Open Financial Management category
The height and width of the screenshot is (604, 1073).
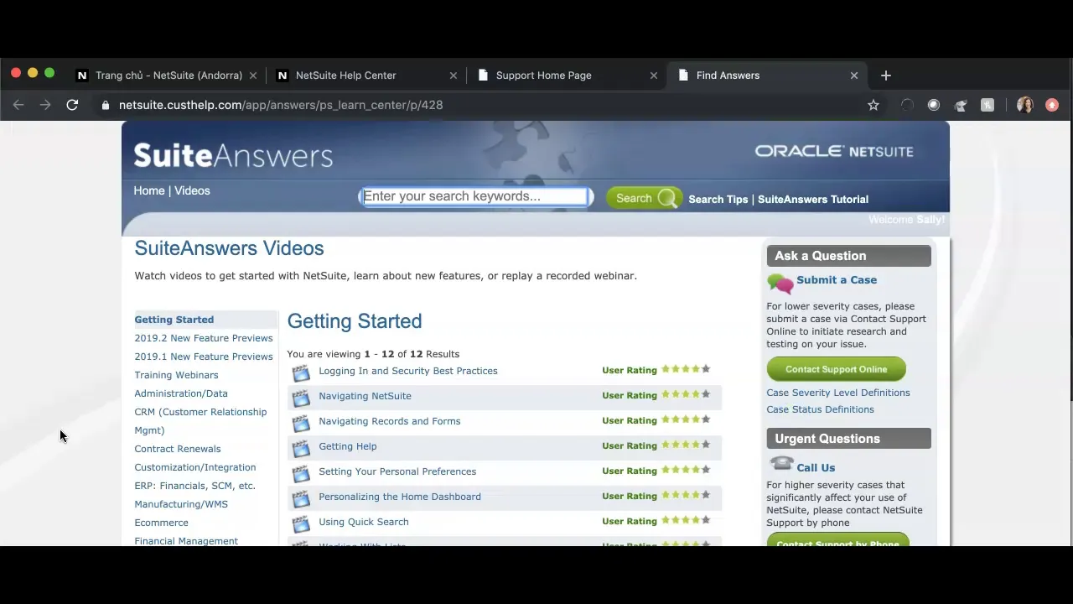(x=186, y=541)
